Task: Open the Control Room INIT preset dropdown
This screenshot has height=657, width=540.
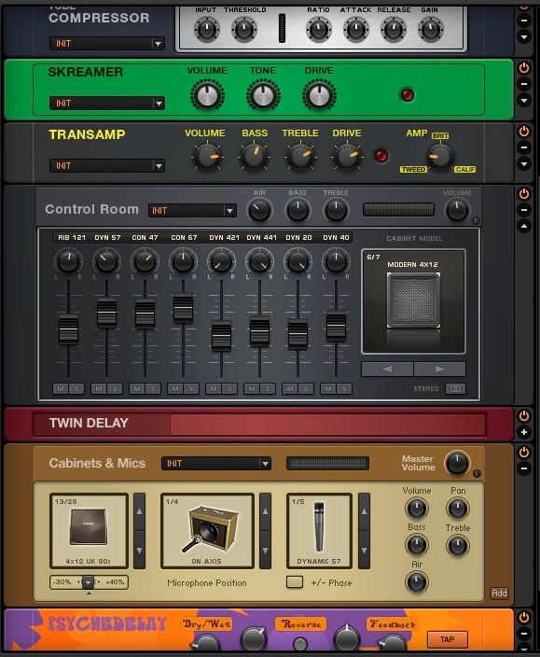Action: (x=192, y=210)
